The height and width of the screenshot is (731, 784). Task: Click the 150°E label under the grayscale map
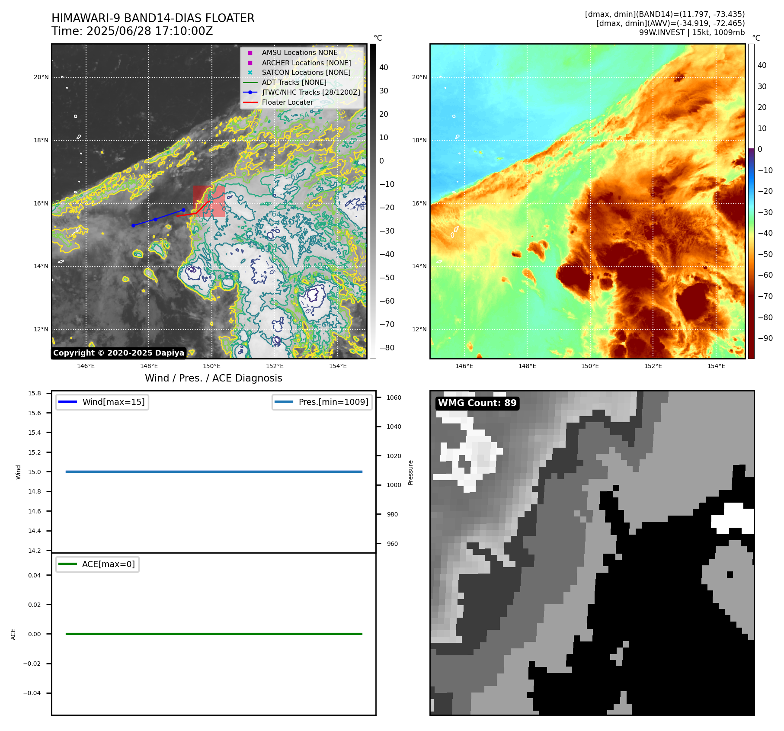pyautogui.click(x=212, y=366)
